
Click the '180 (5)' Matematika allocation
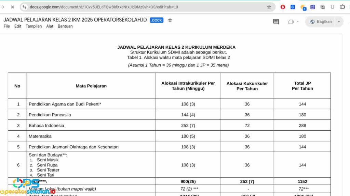[x=188, y=136]
